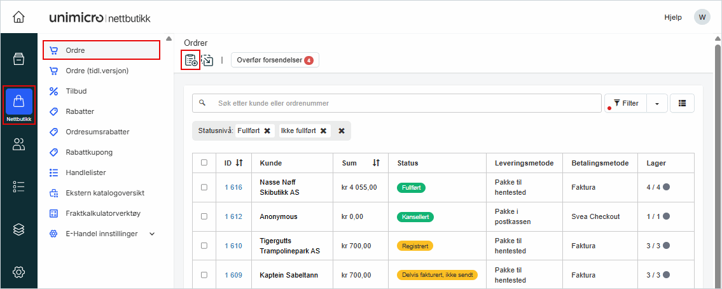Open the settings gear in sidebar
722x289 pixels.
tap(19, 272)
